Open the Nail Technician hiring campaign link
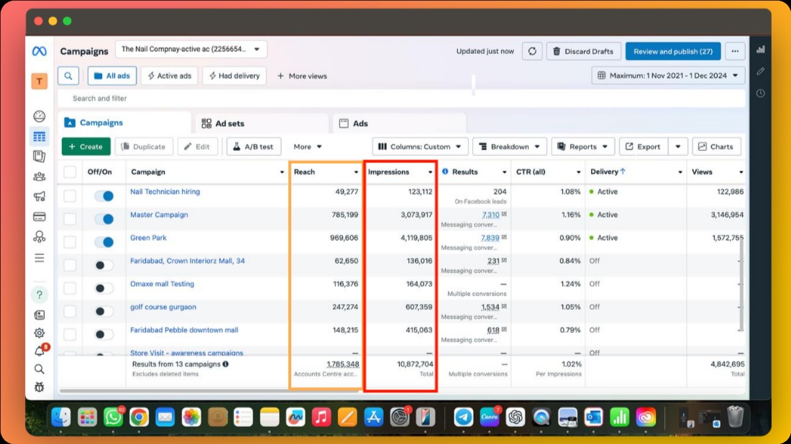This screenshot has width=791, height=444. pyautogui.click(x=165, y=192)
